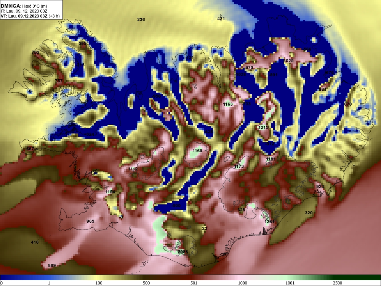Click the legend label 2500
Screen dimensions: 381x286
pos(338,283)
